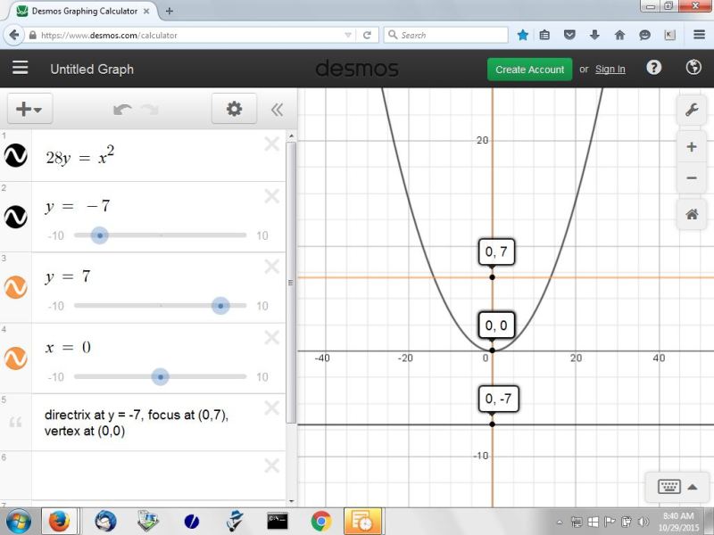
Task: Open Chrome from the taskbar
Action: point(321,522)
